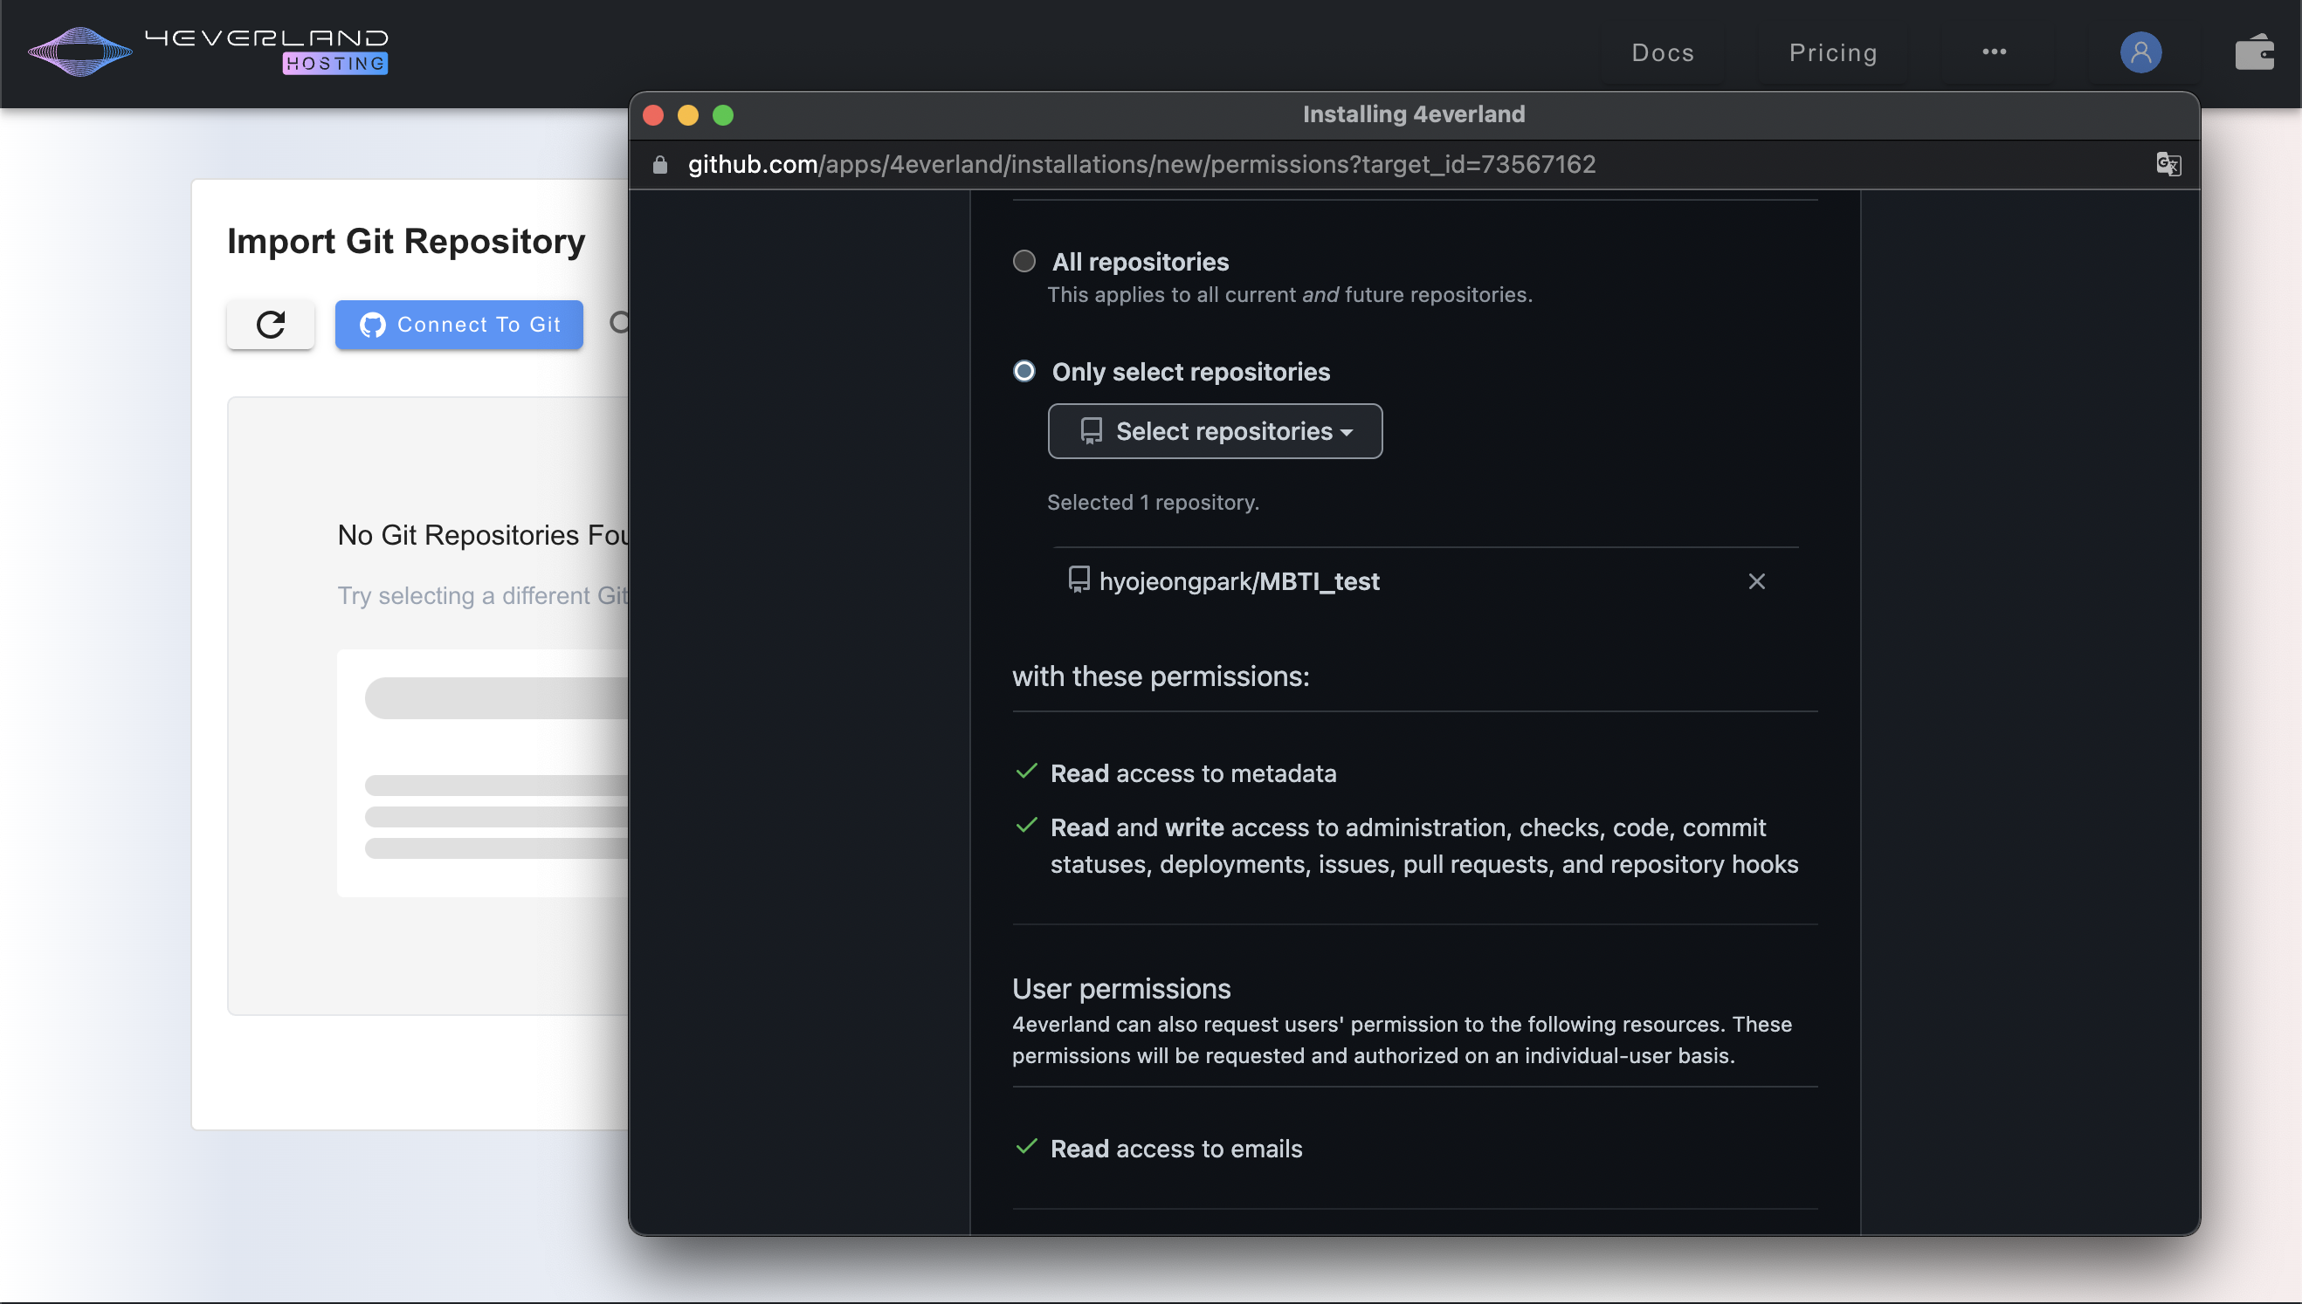
Task: Click the 4EVERLAND Hosting logo
Action: 208,51
